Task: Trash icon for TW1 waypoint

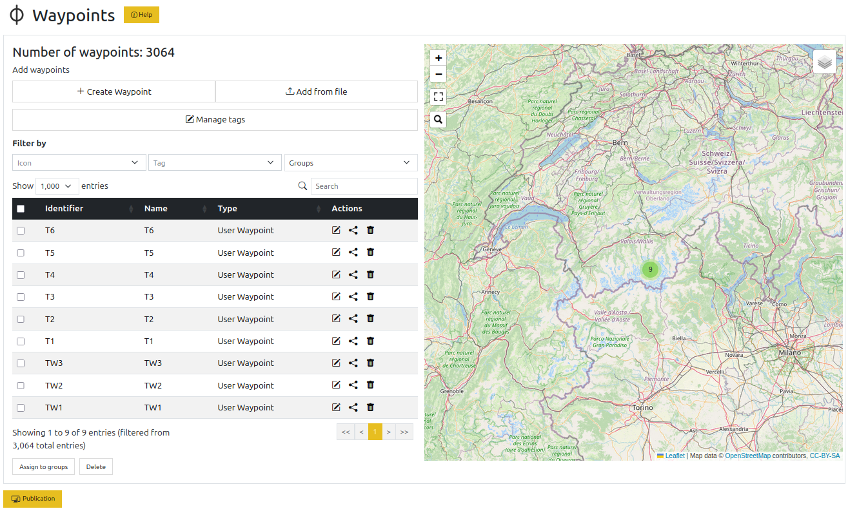Action: (x=370, y=407)
